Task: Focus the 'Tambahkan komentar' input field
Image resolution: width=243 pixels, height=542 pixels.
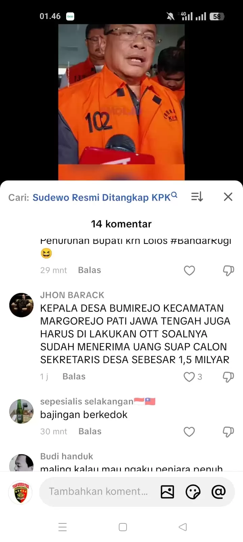Action: pos(98,492)
